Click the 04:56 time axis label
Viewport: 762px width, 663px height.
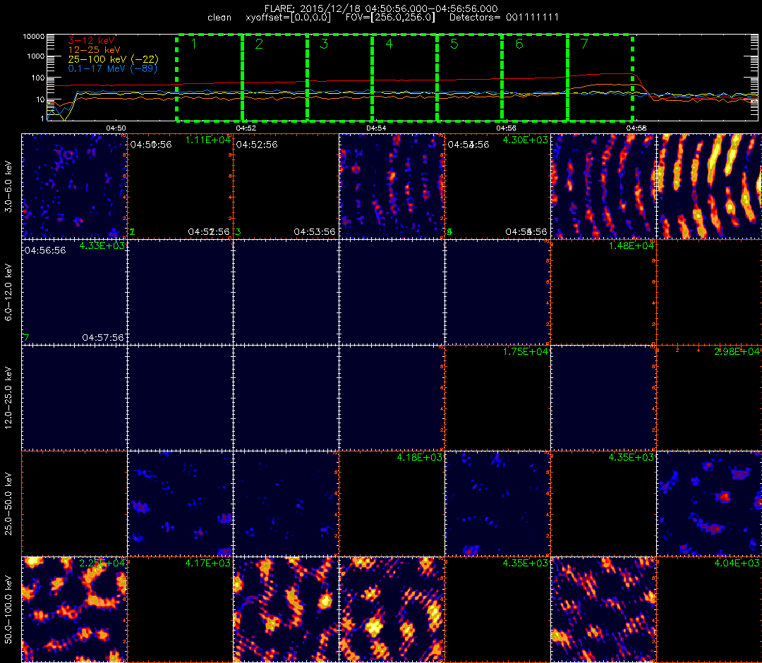[x=507, y=128]
